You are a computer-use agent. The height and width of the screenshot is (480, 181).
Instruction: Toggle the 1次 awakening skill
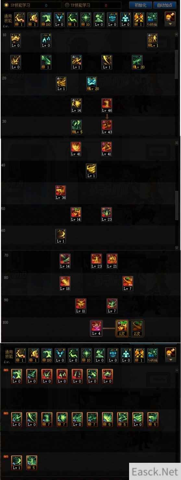[122, 328]
